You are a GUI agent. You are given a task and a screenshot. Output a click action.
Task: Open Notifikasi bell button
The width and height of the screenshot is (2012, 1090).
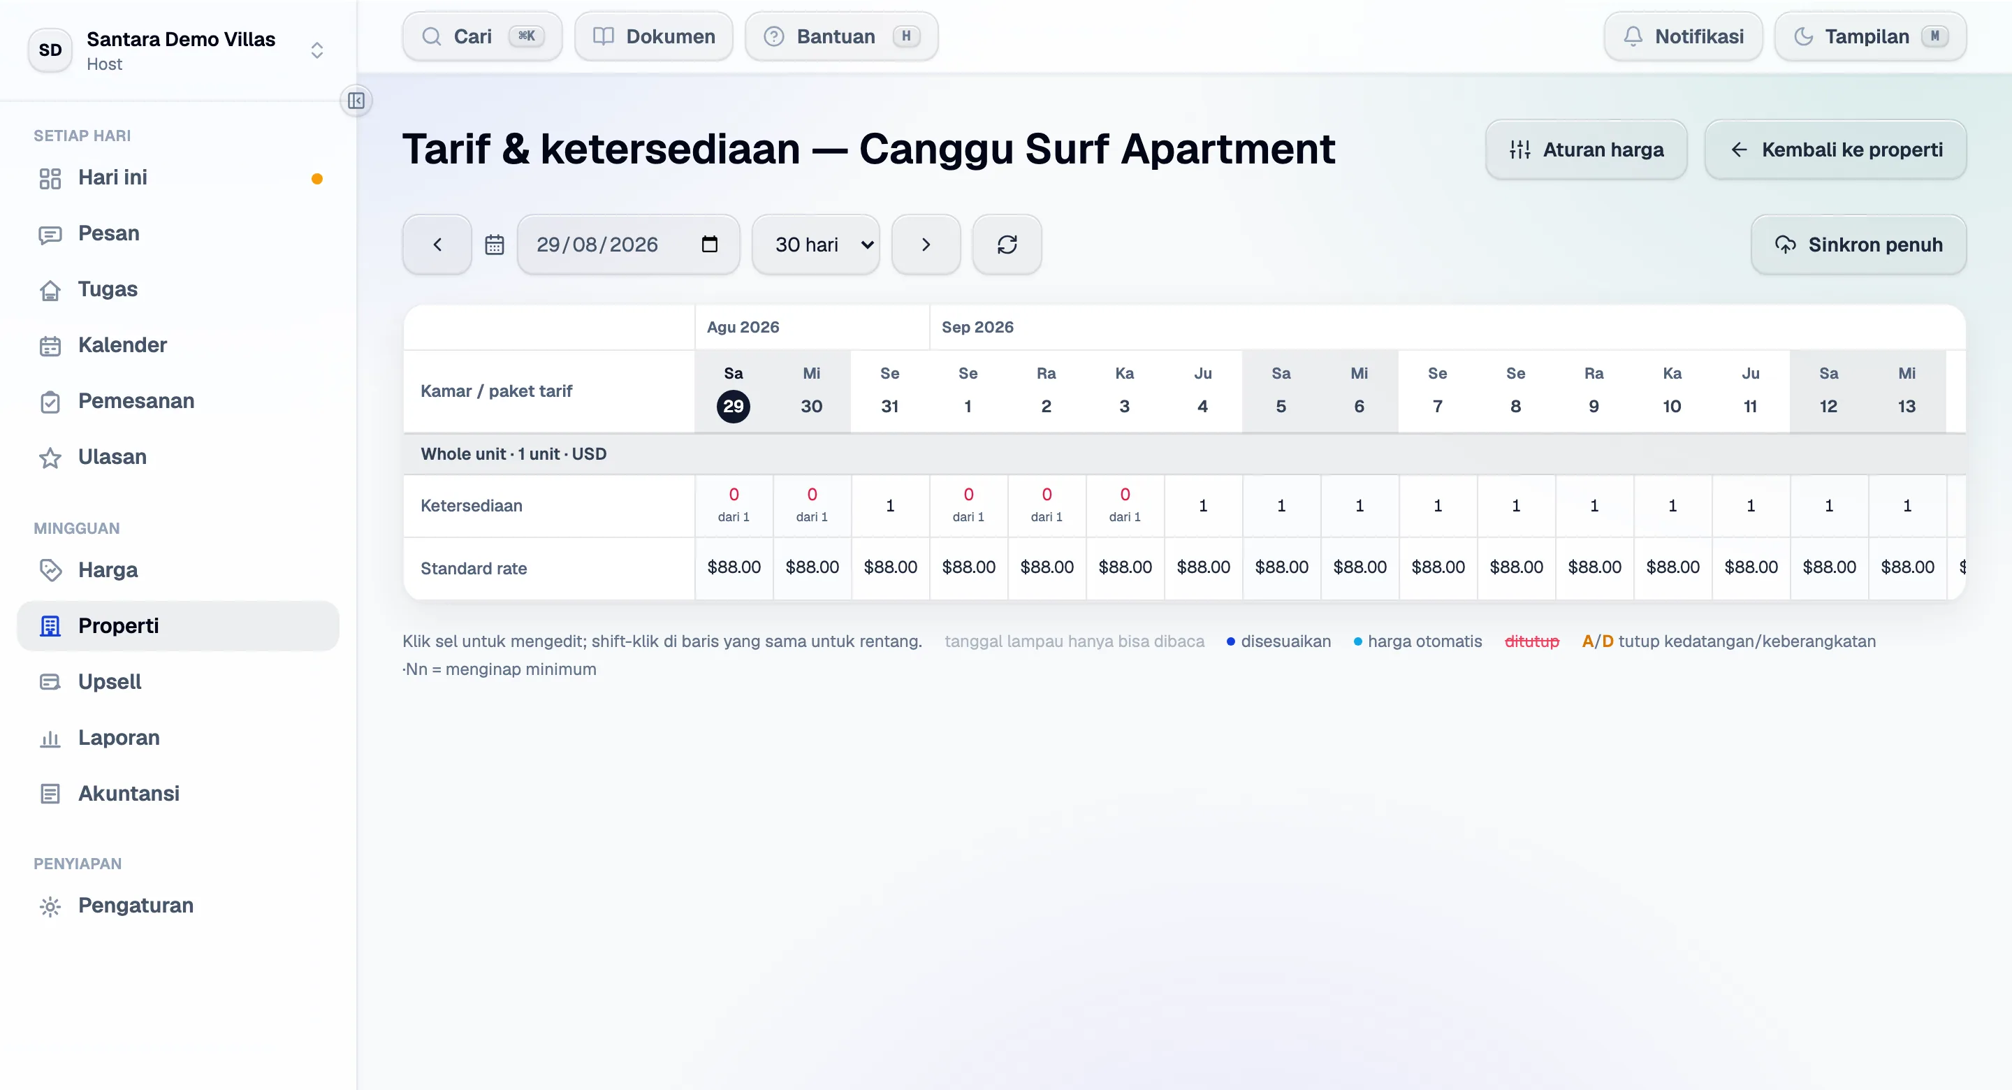click(x=1683, y=36)
